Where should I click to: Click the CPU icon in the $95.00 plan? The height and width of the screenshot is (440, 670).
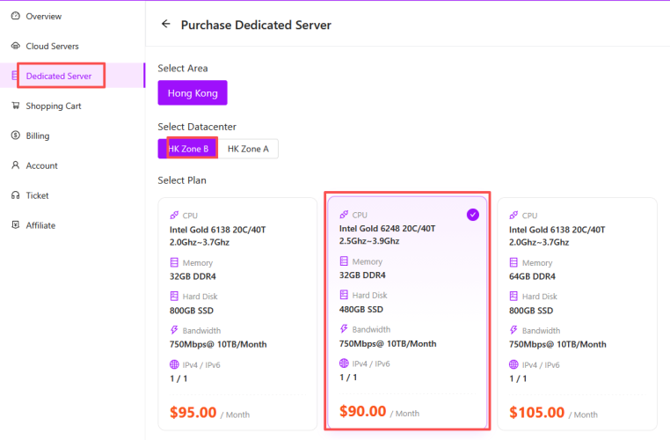coord(174,215)
